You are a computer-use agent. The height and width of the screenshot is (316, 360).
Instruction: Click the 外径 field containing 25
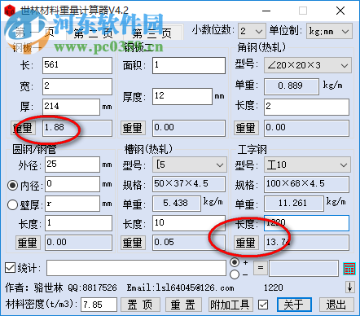[72, 165]
